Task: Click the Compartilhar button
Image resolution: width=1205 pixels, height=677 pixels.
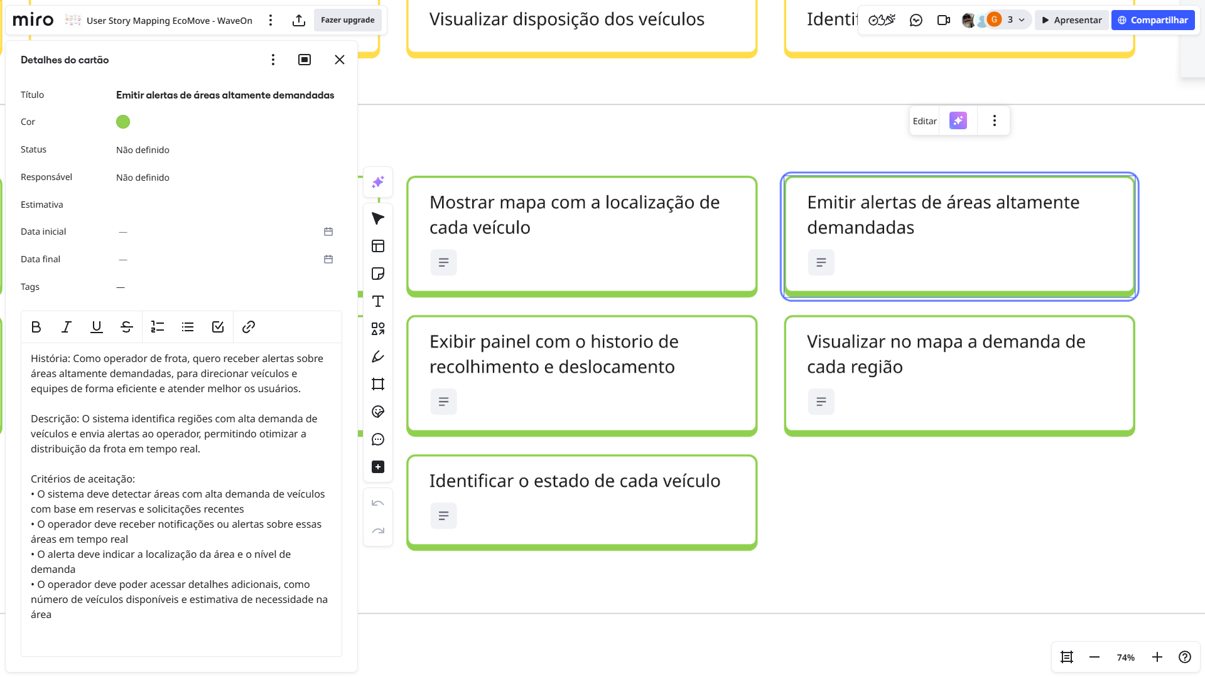Action: pos(1152,20)
